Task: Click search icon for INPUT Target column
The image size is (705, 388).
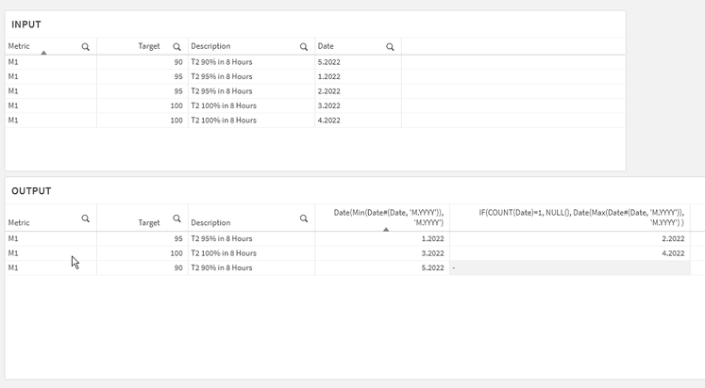Action: click(x=176, y=46)
